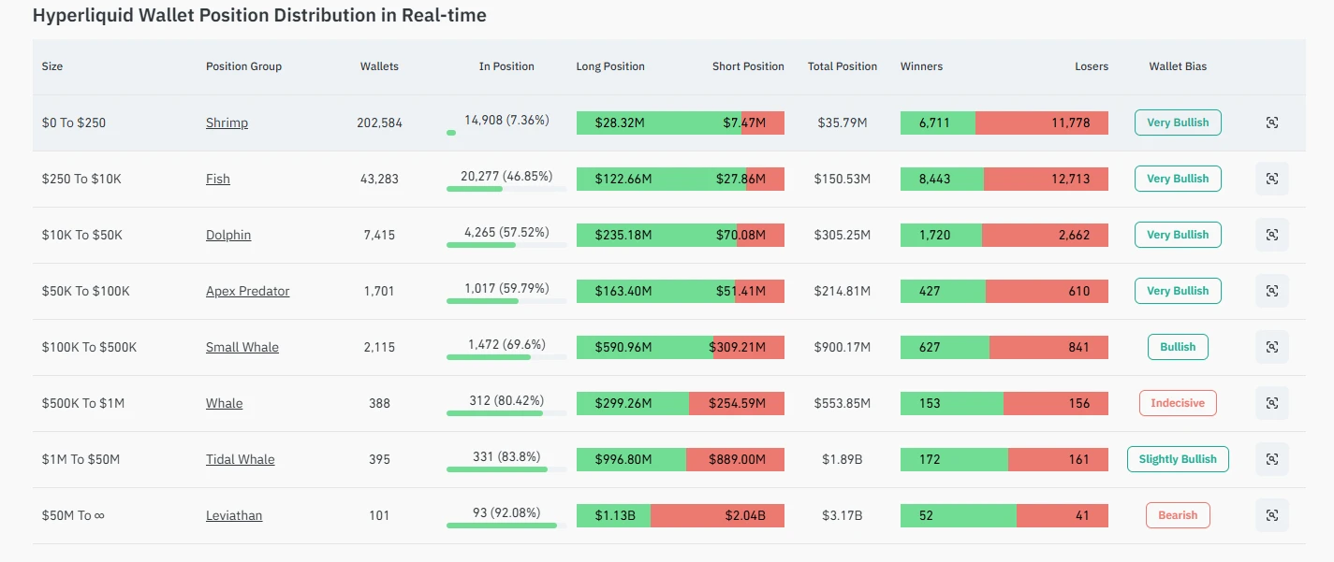1334x562 pixels.
Task: Open the Shrimp position group link
Action: coord(227,122)
